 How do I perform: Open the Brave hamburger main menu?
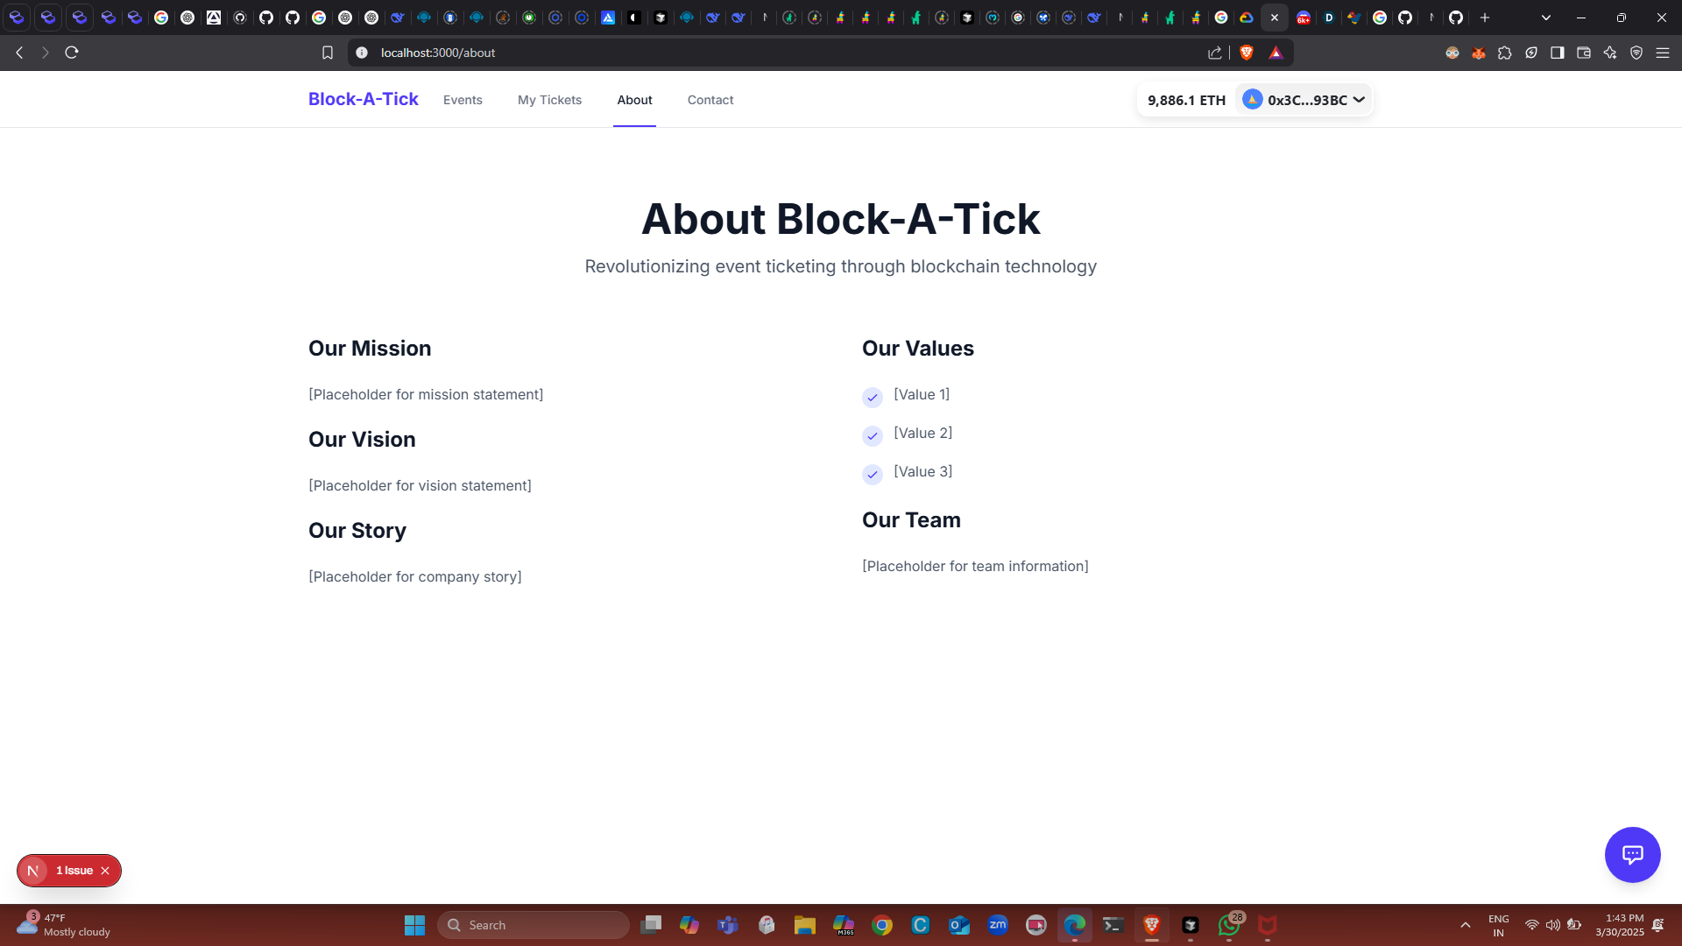click(1663, 53)
